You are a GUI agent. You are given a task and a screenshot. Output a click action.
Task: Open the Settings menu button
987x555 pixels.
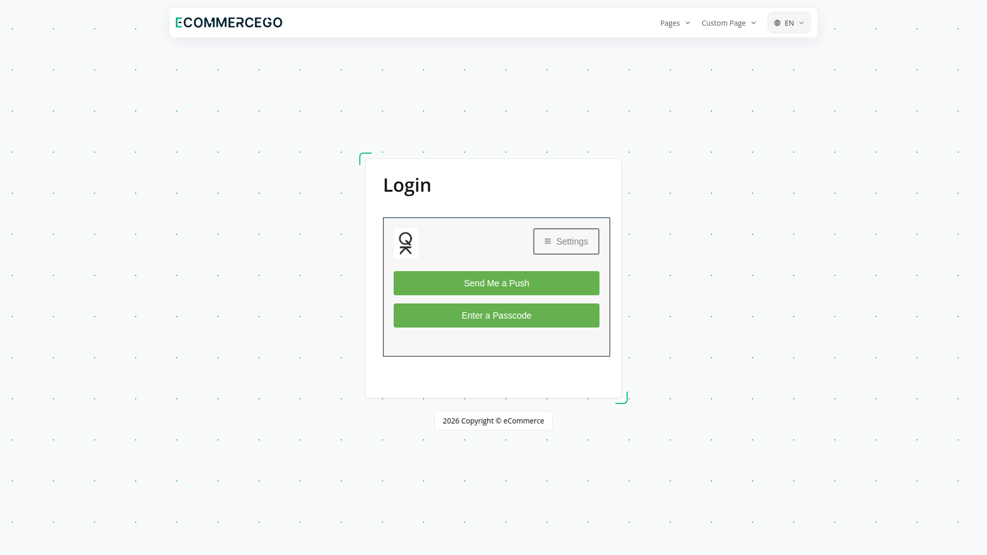click(x=566, y=242)
